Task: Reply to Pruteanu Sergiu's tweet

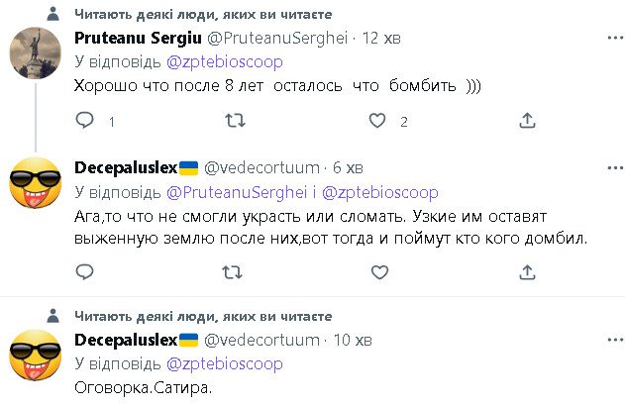Action: coord(85,121)
